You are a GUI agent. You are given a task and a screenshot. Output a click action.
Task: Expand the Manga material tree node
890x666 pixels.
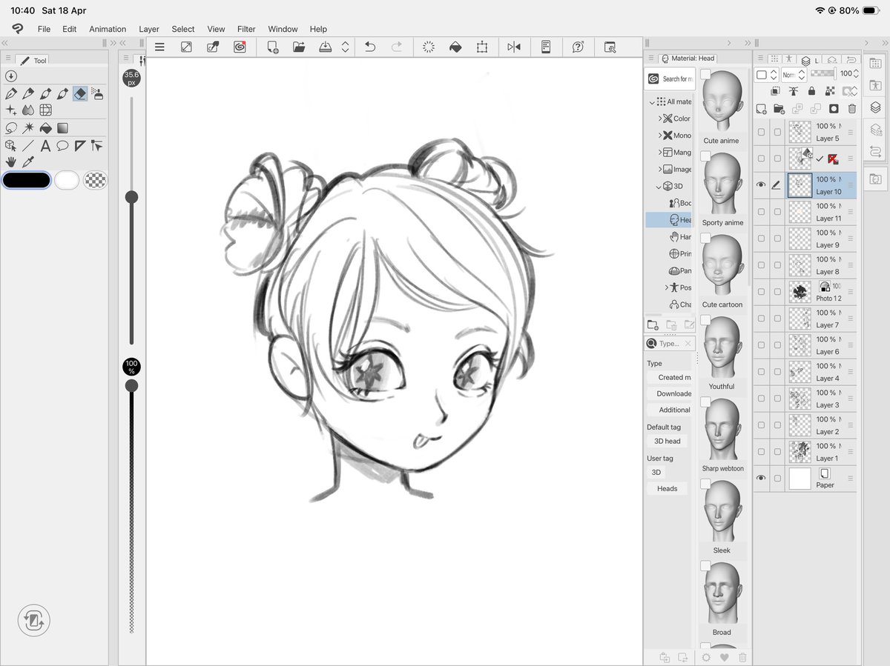coord(660,153)
